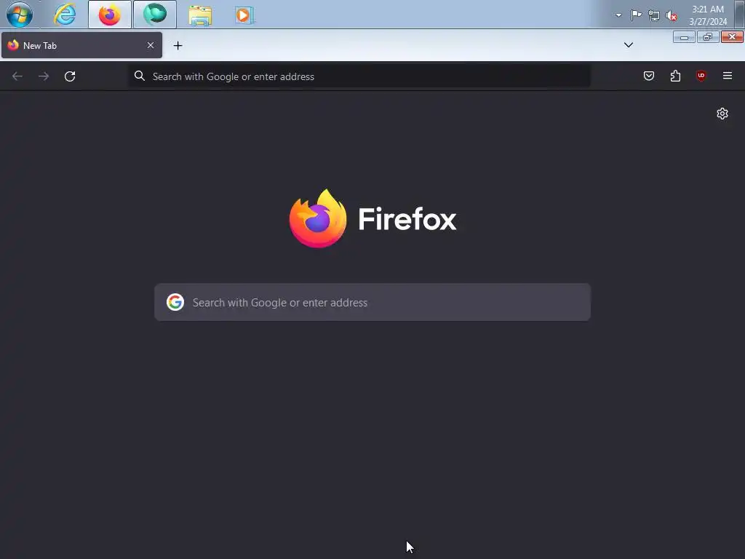The image size is (745, 559).
Task: Open the network status tray icon
Action: pyautogui.click(x=654, y=16)
